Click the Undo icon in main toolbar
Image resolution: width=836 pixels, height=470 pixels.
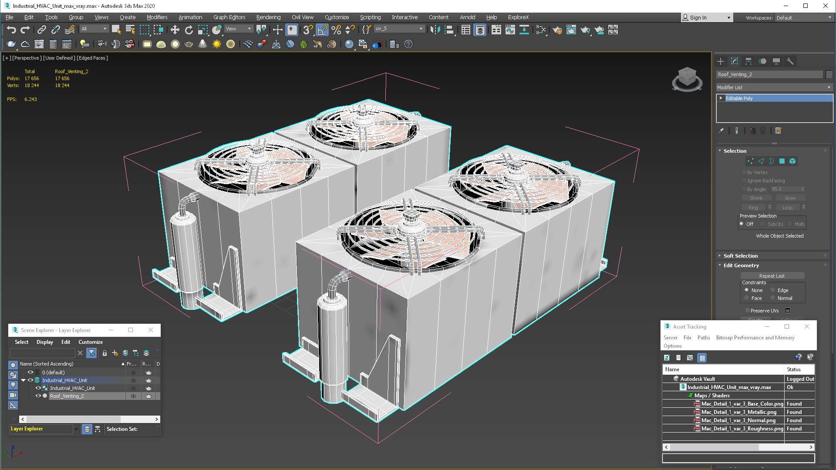pyautogui.click(x=11, y=30)
